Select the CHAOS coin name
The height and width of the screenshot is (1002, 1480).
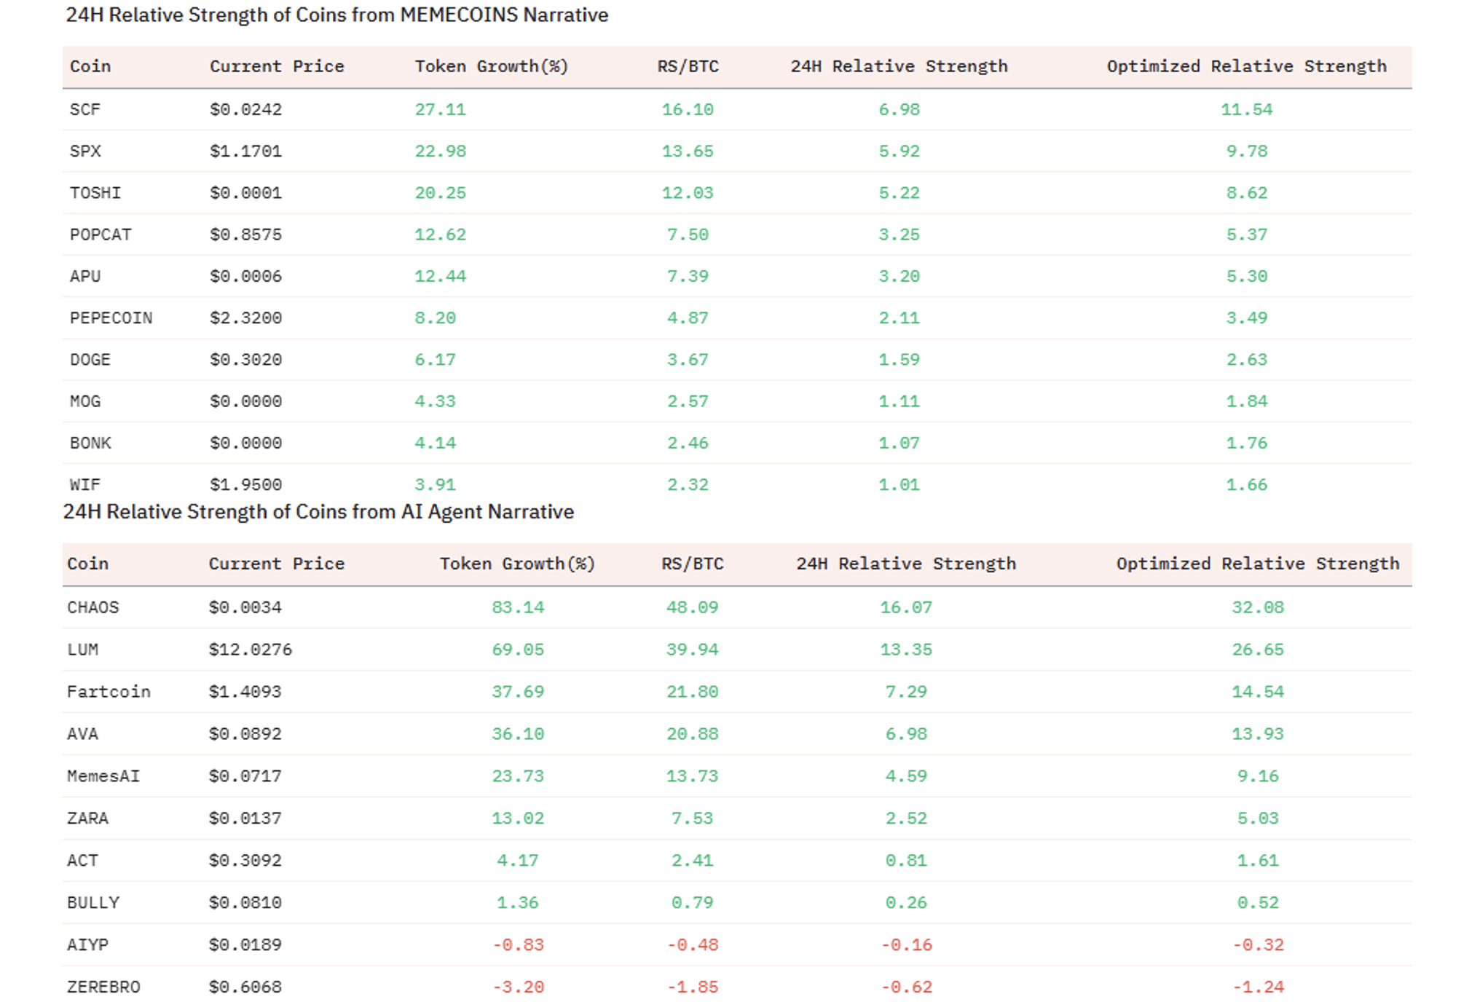92,607
